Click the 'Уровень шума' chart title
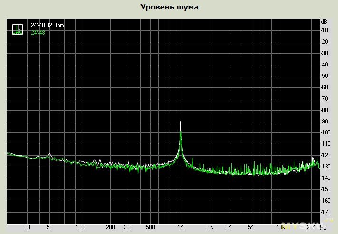Image resolution: width=338 pixels, height=234 pixels. pyautogui.click(x=169, y=7)
